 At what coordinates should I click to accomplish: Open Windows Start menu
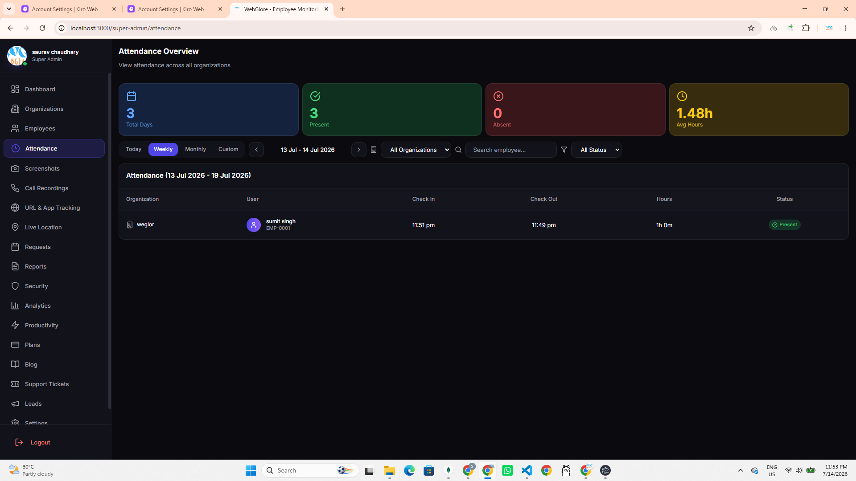pos(251,470)
